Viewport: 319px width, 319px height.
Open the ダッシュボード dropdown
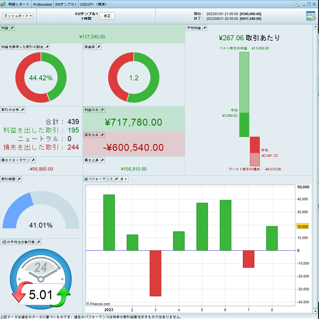coord(18,16)
